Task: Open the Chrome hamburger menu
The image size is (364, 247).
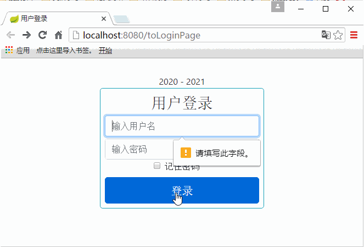Action: click(354, 35)
